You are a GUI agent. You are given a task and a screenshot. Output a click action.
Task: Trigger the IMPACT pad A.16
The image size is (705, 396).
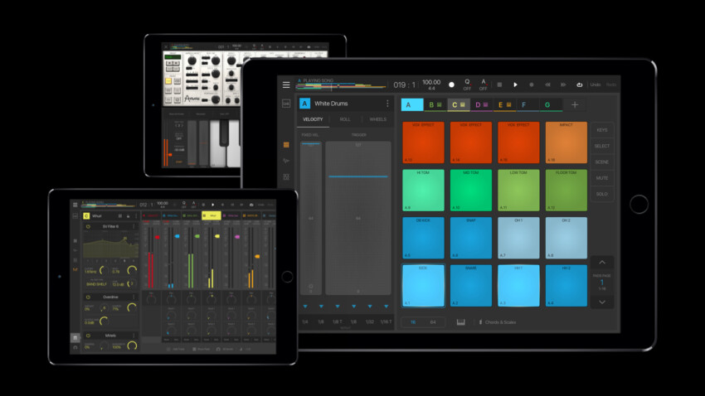click(x=566, y=142)
